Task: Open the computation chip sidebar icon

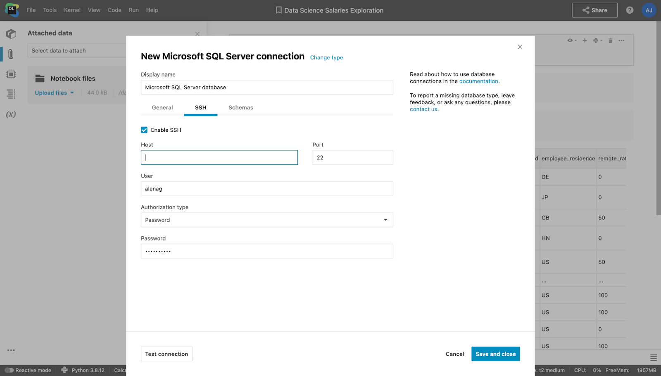Action: (11, 74)
